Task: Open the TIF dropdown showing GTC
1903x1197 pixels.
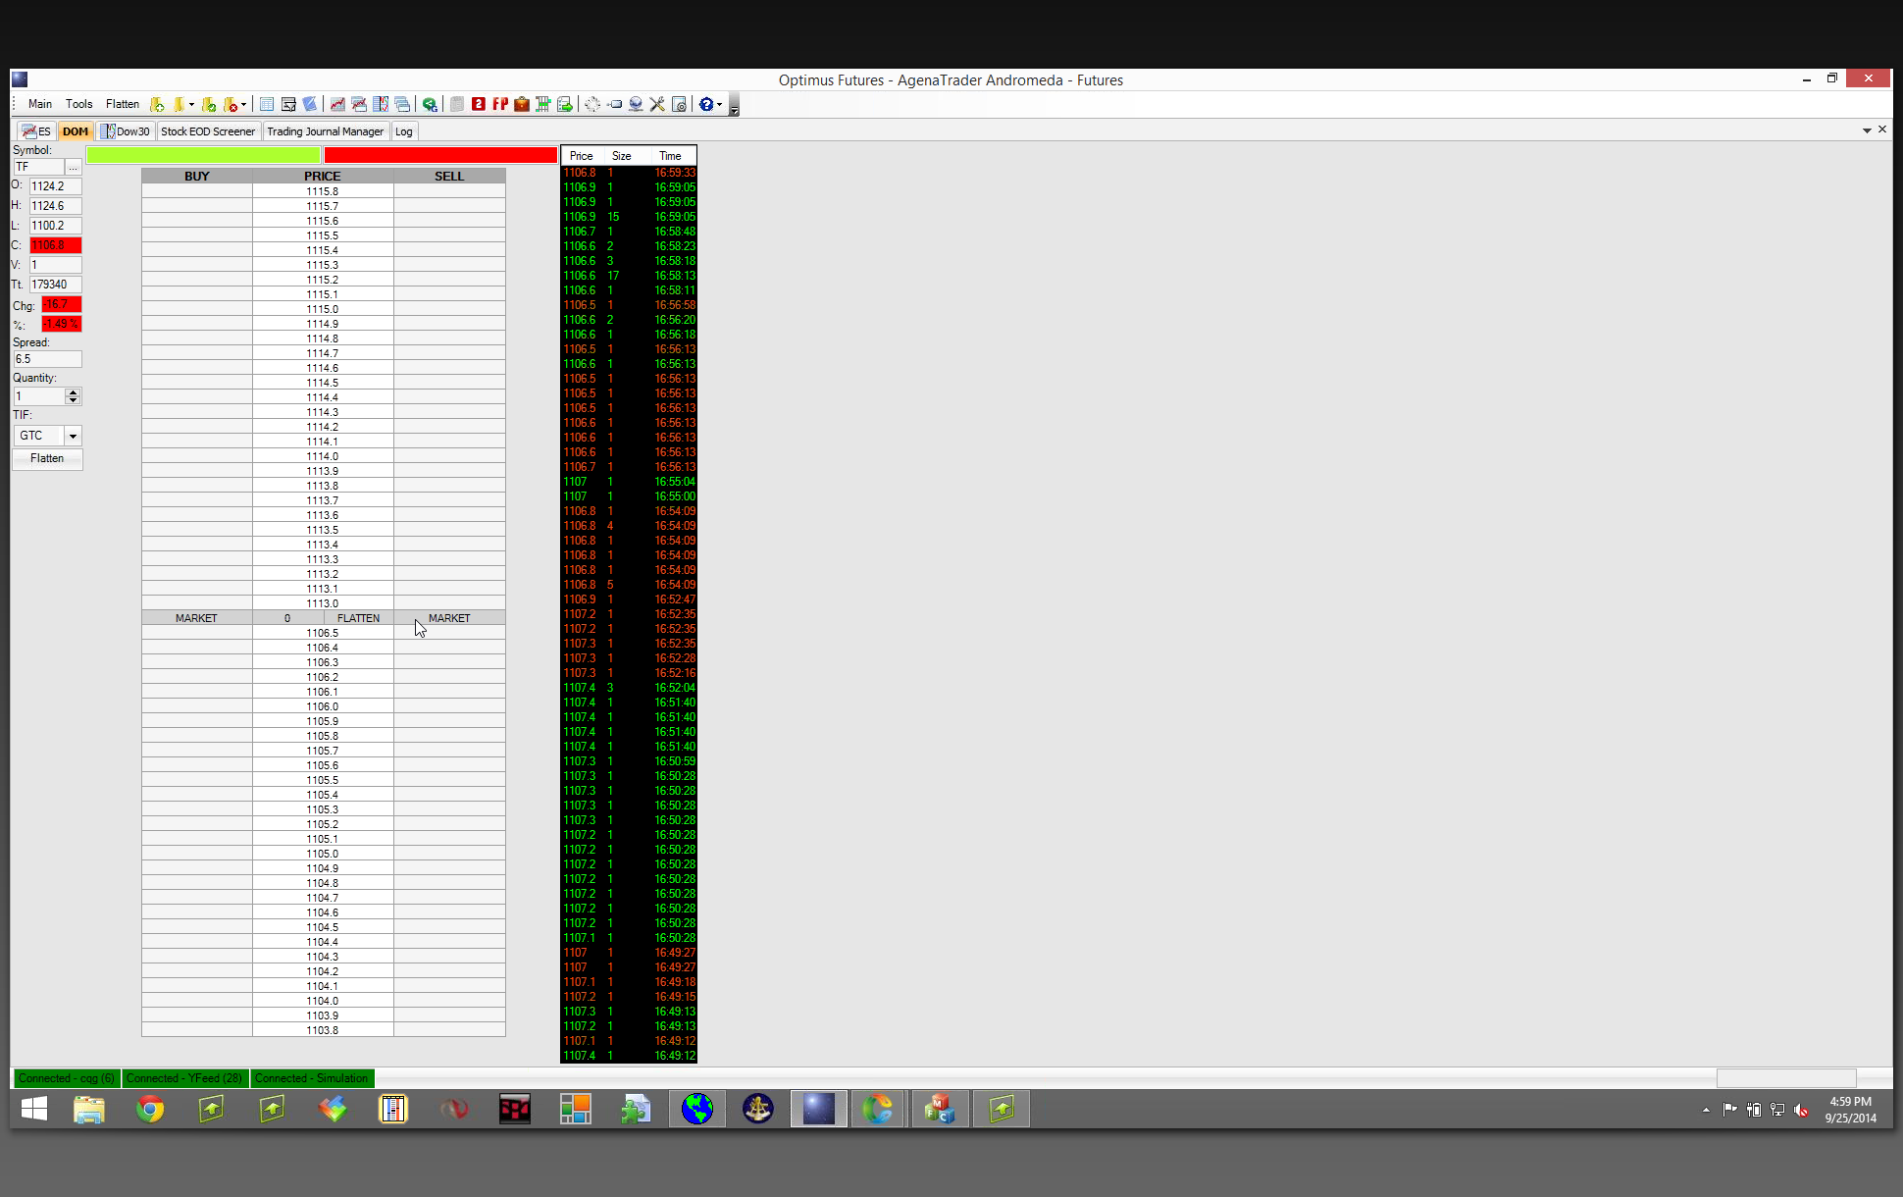Action: pyautogui.click(x=47, y=436)
